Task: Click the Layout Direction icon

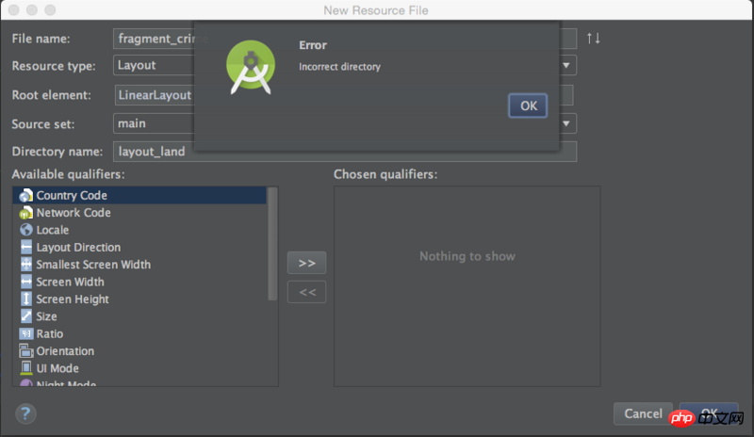Action: pyautogui.click(x=26, y=247)
